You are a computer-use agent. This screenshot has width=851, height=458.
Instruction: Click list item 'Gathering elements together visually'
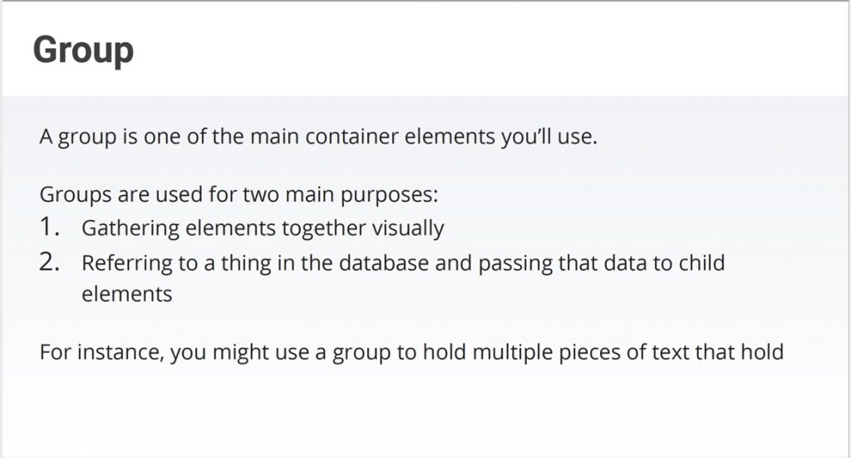click(x=263, y=228)
